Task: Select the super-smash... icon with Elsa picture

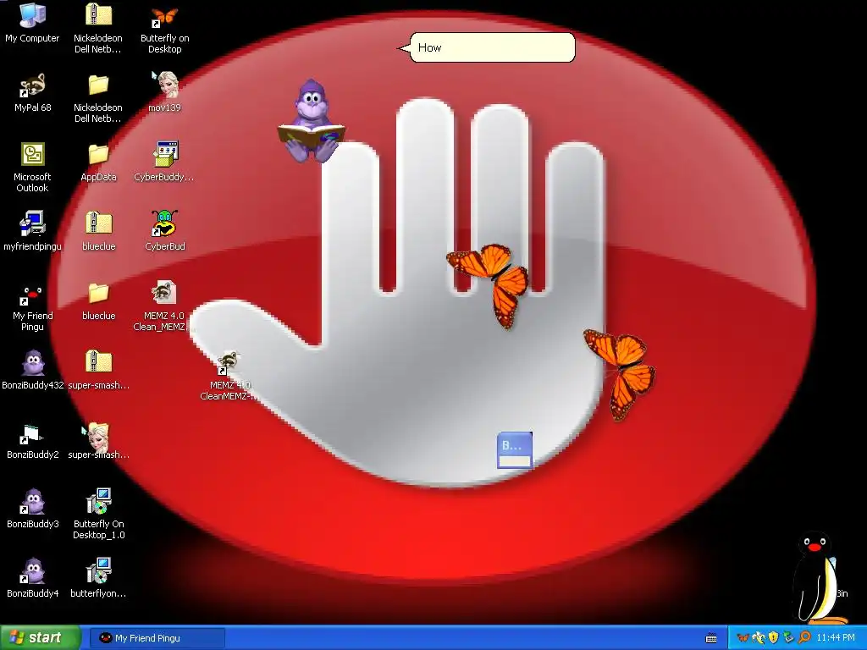Action: [x=98, y=440]
